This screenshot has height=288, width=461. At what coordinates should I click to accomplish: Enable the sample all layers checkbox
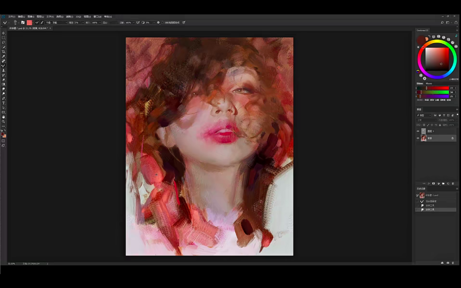[x=163, y=22]
